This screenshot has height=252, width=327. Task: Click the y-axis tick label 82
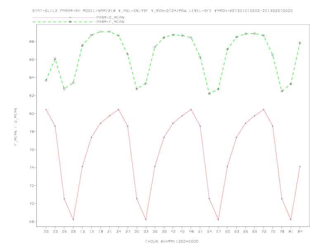point(31,96)
